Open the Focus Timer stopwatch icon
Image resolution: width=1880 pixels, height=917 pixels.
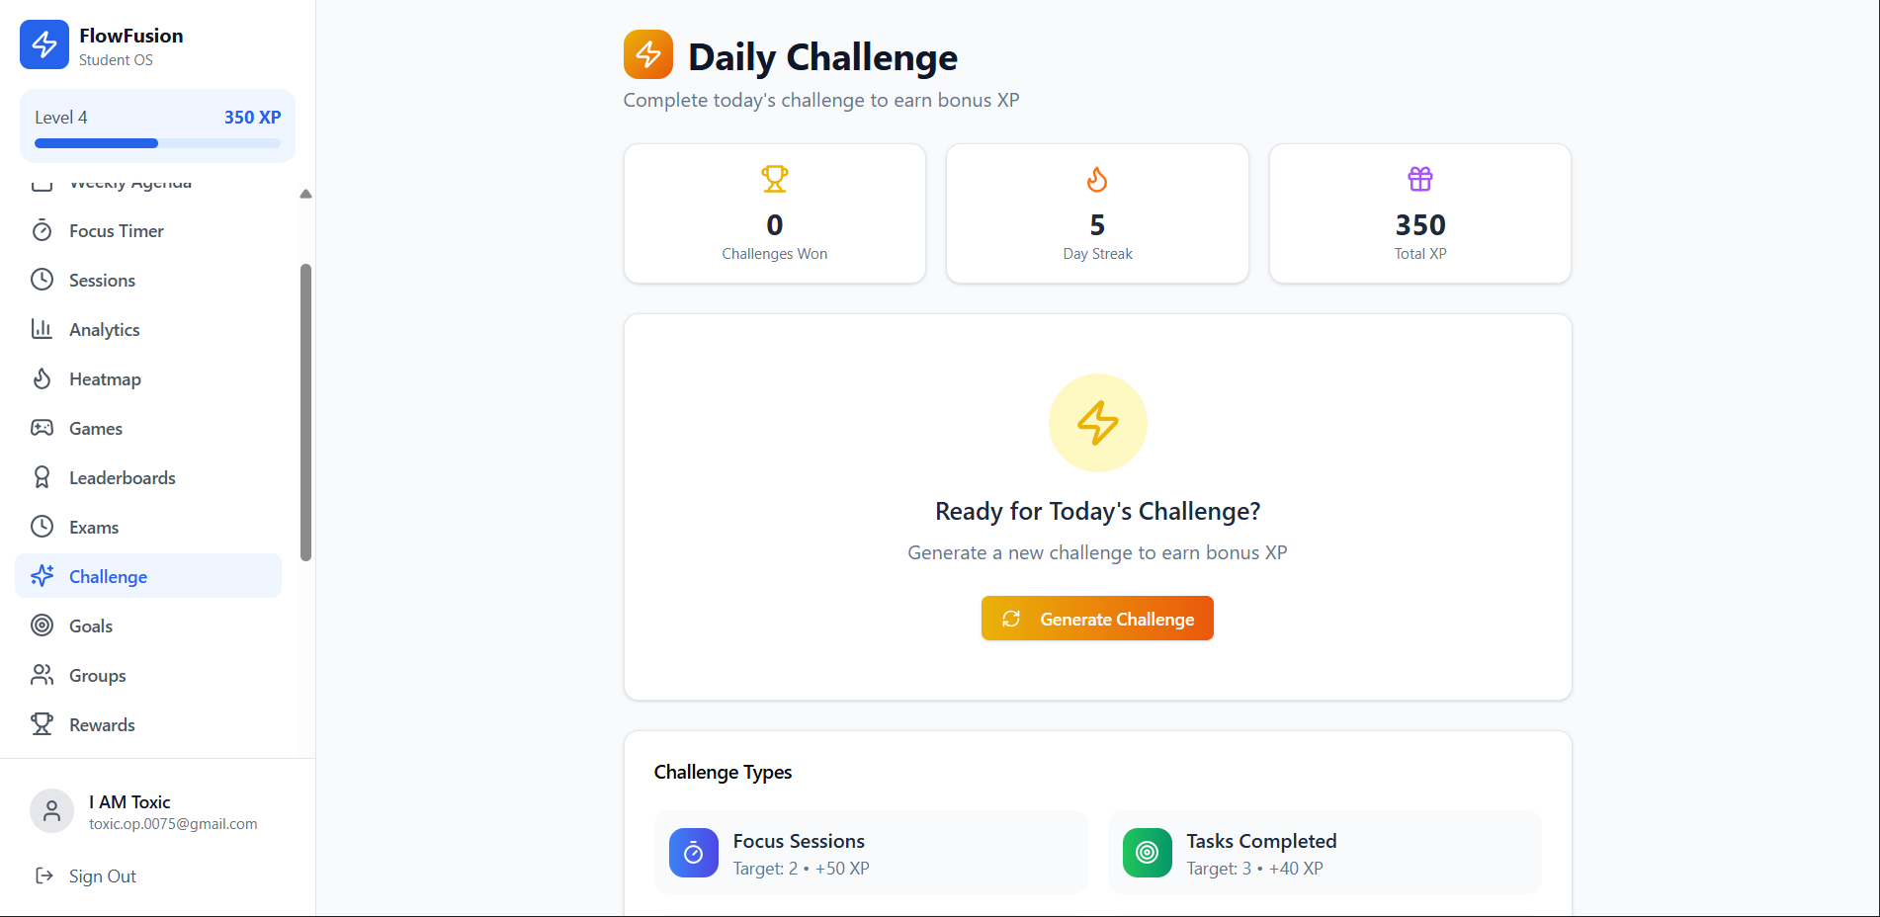point(42,230)
